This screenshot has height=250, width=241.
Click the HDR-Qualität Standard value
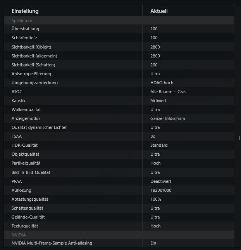159,145
